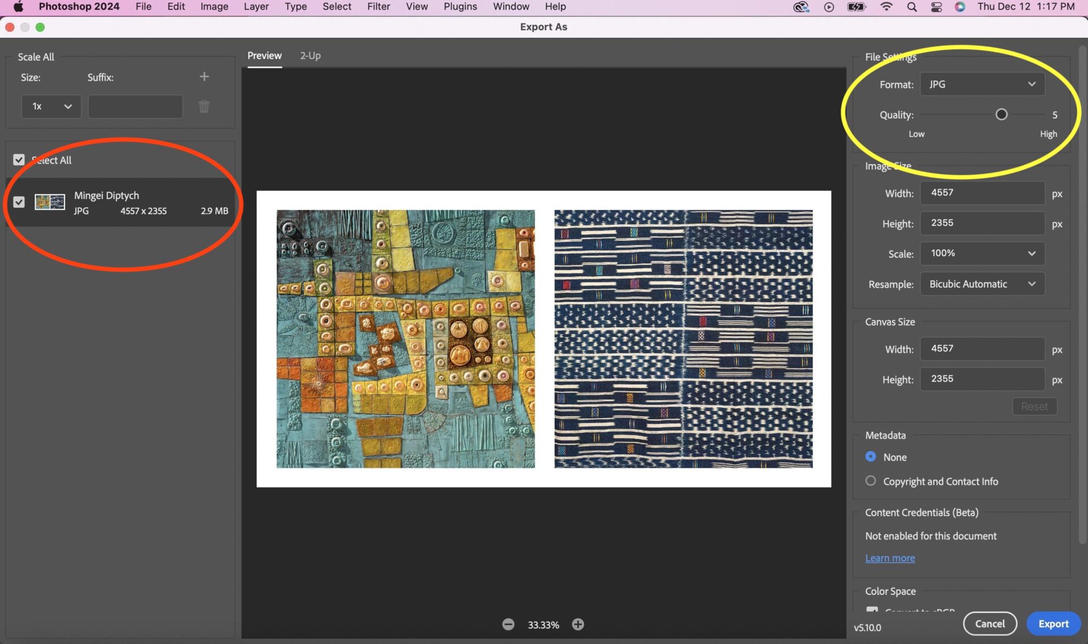This screenshot has height=644, width=1088.
Task: Open the Layer menu
Action: tap(256, 7)
